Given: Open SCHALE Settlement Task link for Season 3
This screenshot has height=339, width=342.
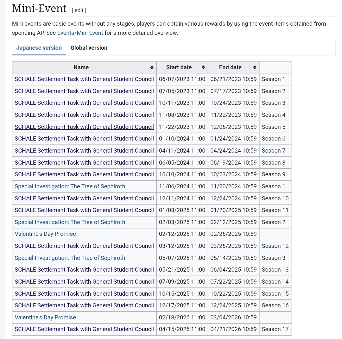Looking at the screenshot, I should (x=84, y=103).
